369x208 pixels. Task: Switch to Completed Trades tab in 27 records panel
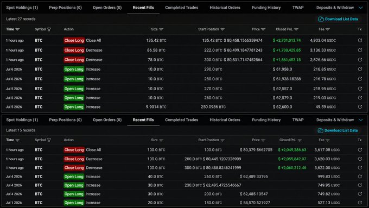point(182,8)
